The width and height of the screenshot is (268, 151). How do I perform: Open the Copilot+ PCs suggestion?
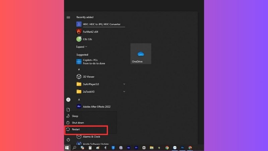[101, 62]
